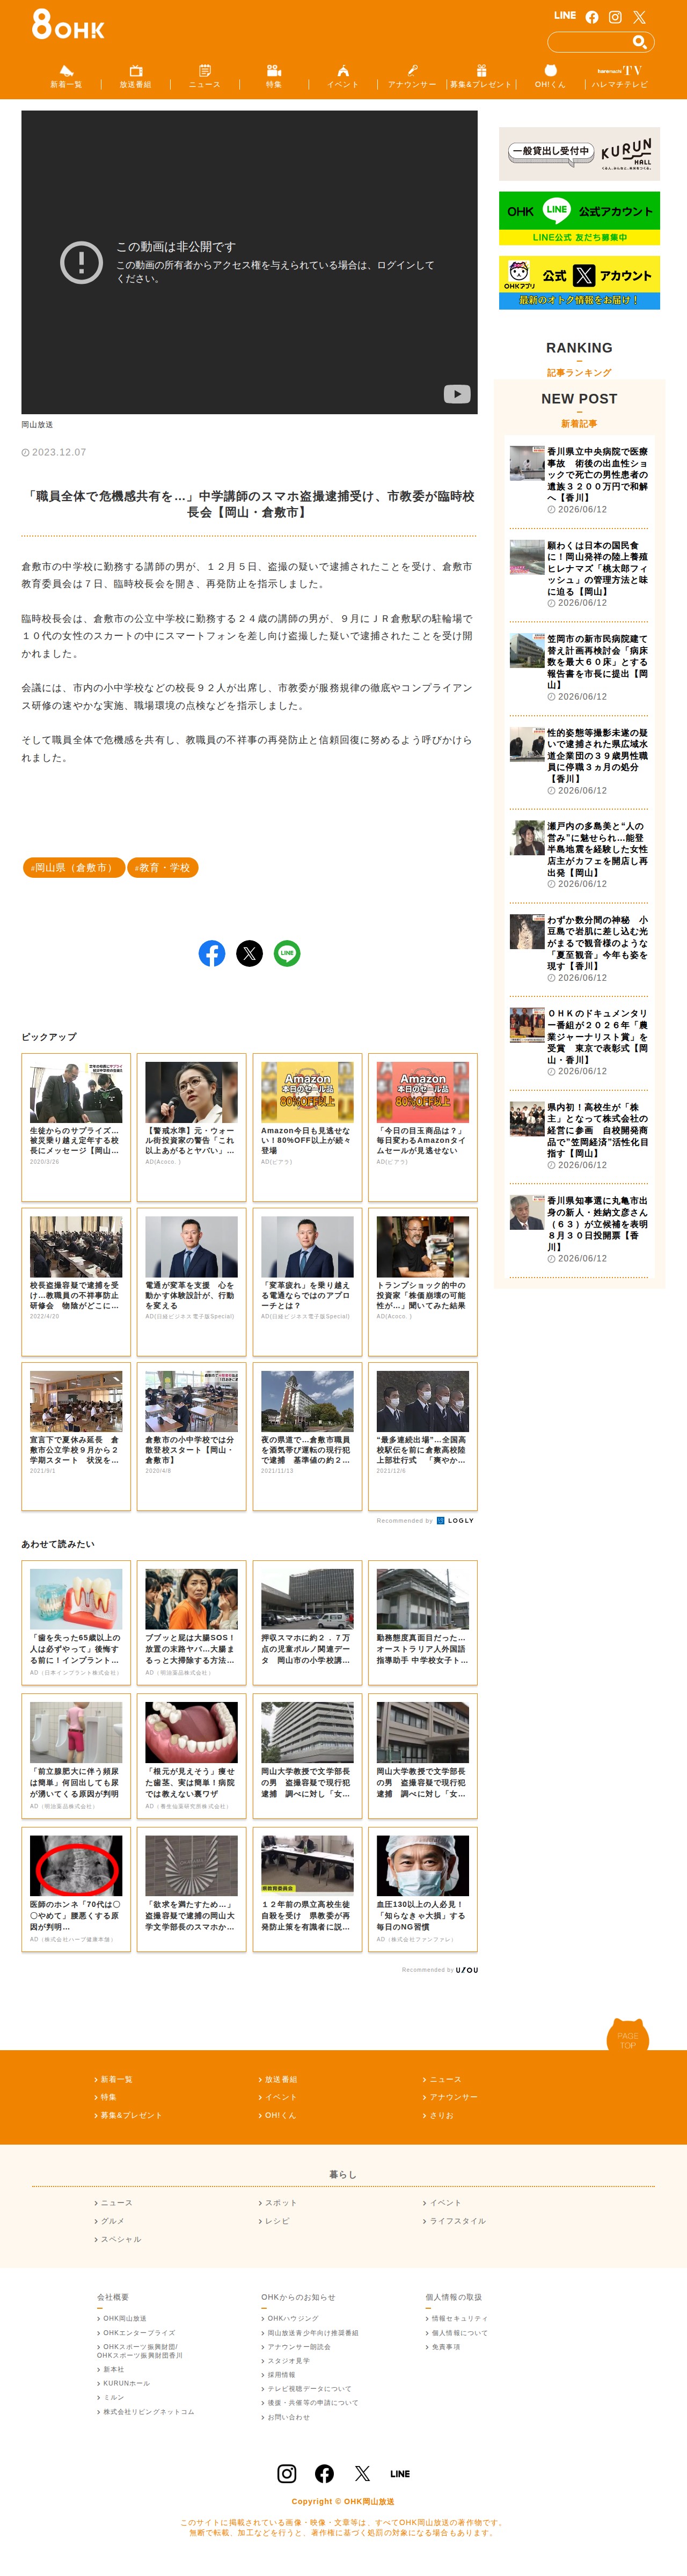687x2576 pixels.
Task: Open the footer 採用情報 link
Action: click(x=281, y=2374)
